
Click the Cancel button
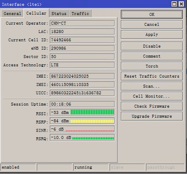[x=152, y=25]
